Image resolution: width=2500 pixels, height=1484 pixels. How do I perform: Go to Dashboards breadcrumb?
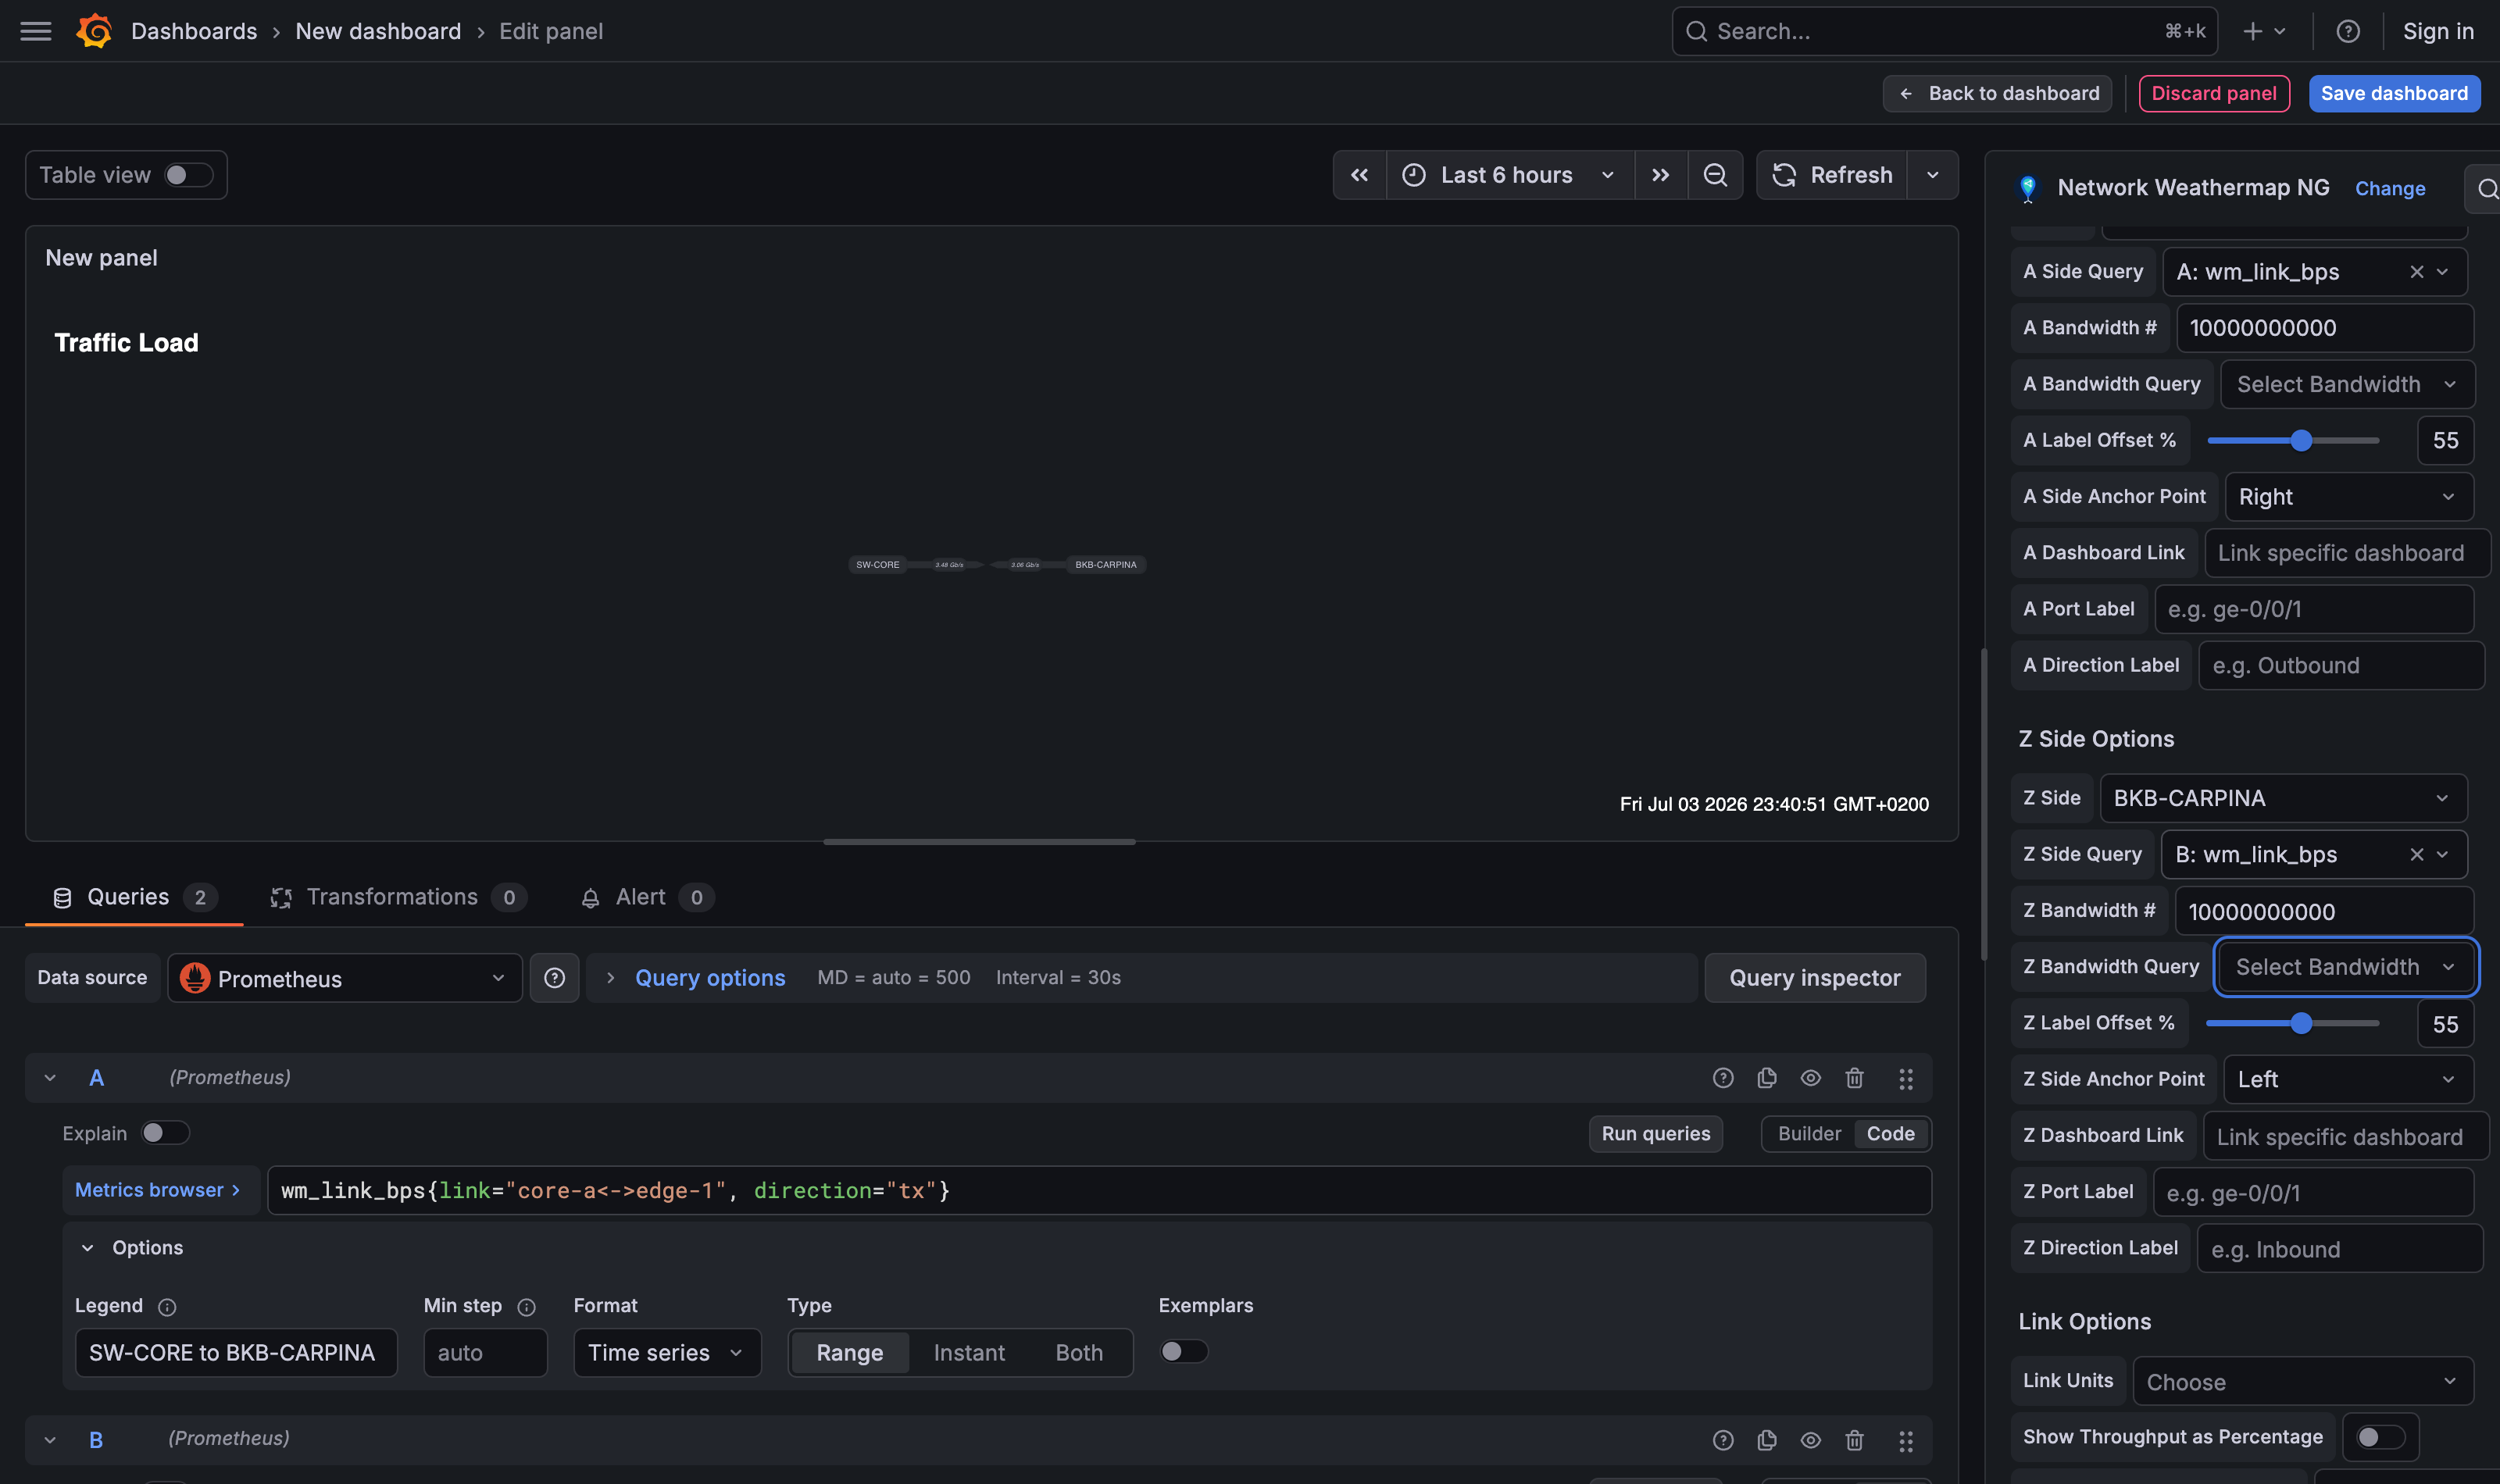194,31
